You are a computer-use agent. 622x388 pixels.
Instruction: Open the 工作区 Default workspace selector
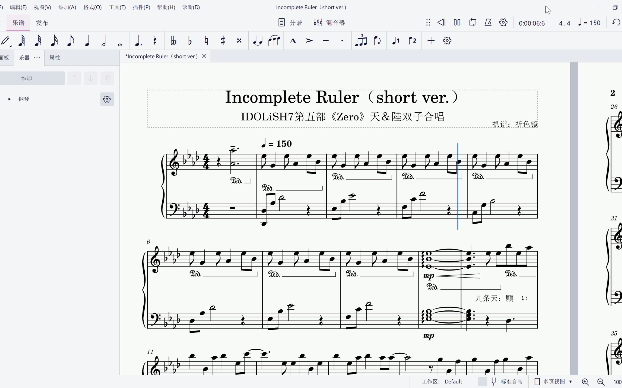pos(442,382)
